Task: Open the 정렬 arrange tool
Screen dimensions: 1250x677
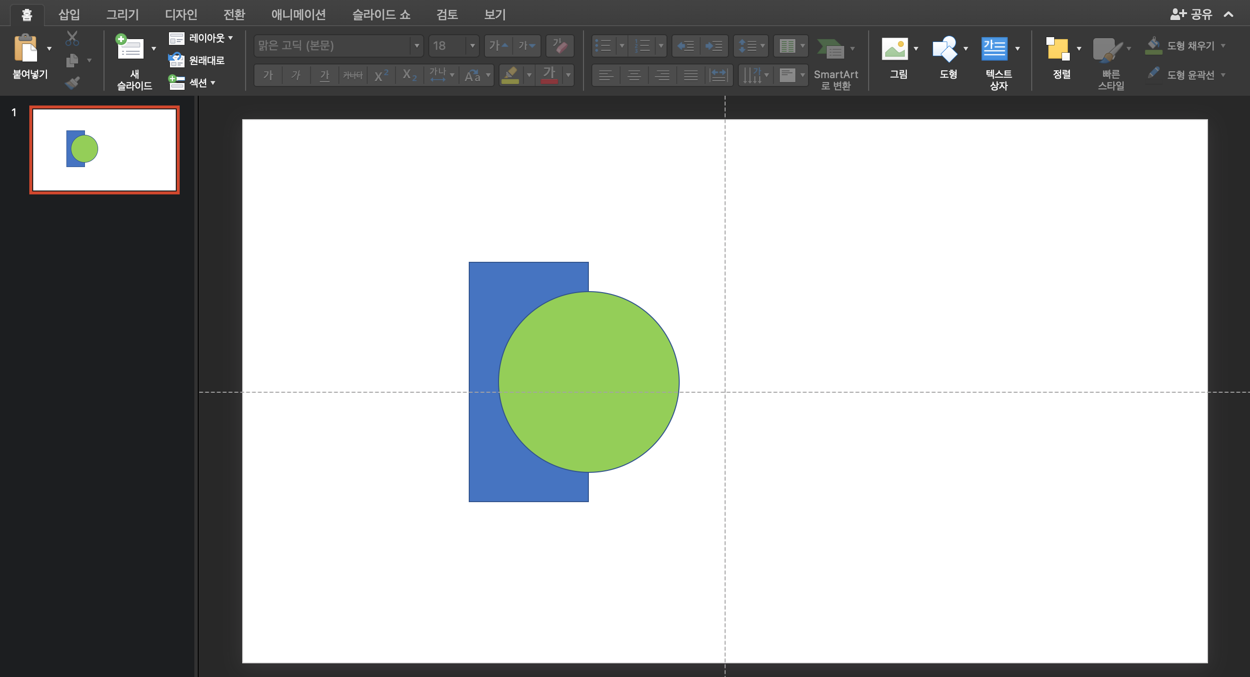Action: pyautogui.click(x=1058, y=49)
